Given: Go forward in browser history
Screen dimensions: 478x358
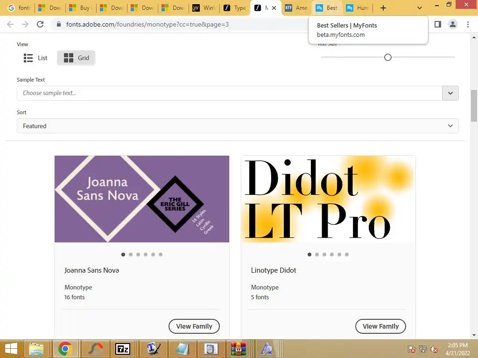Looking at the screenshot, I should pos(25,24).
